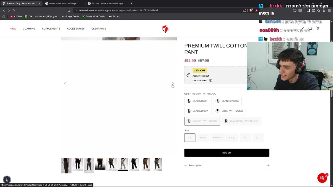The width and height of the screenshot is (333, 187).
Task: Expand the Description section
Action: click(x=227, y=165)
